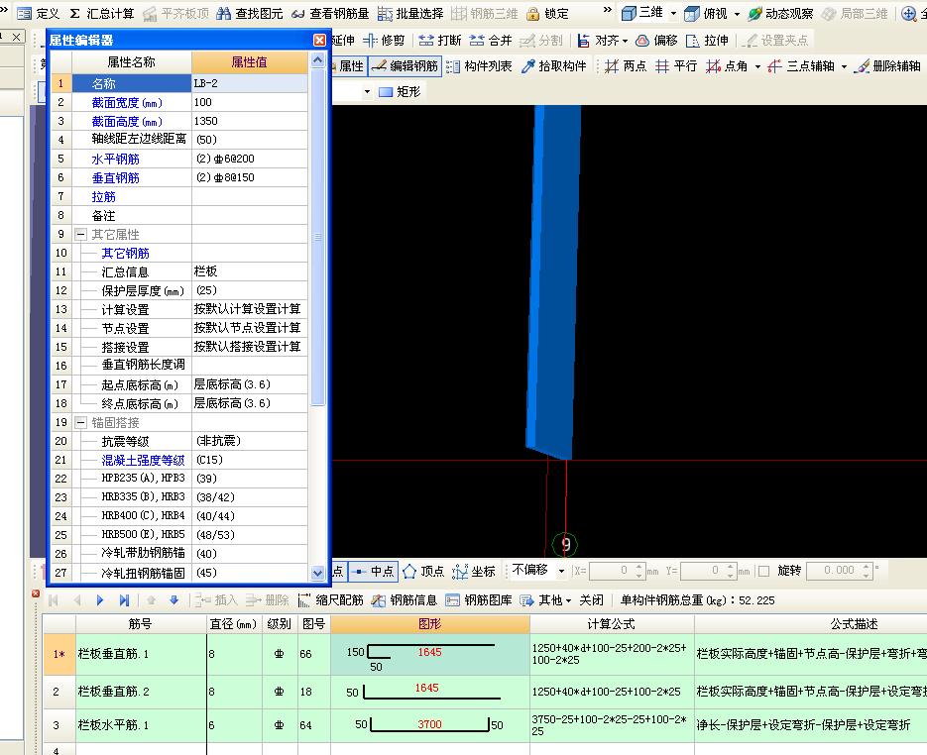Start 动态观察 dynamic orbit
Image resolution: width=927 pixels, height=755 pixels.
click(x=780, y=13)
